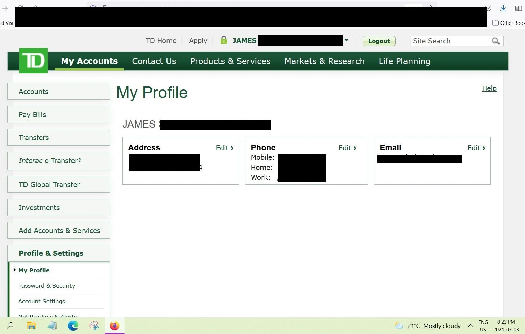Click the Apply link
The image size is (525, 334).
click(x=198, y=41)
